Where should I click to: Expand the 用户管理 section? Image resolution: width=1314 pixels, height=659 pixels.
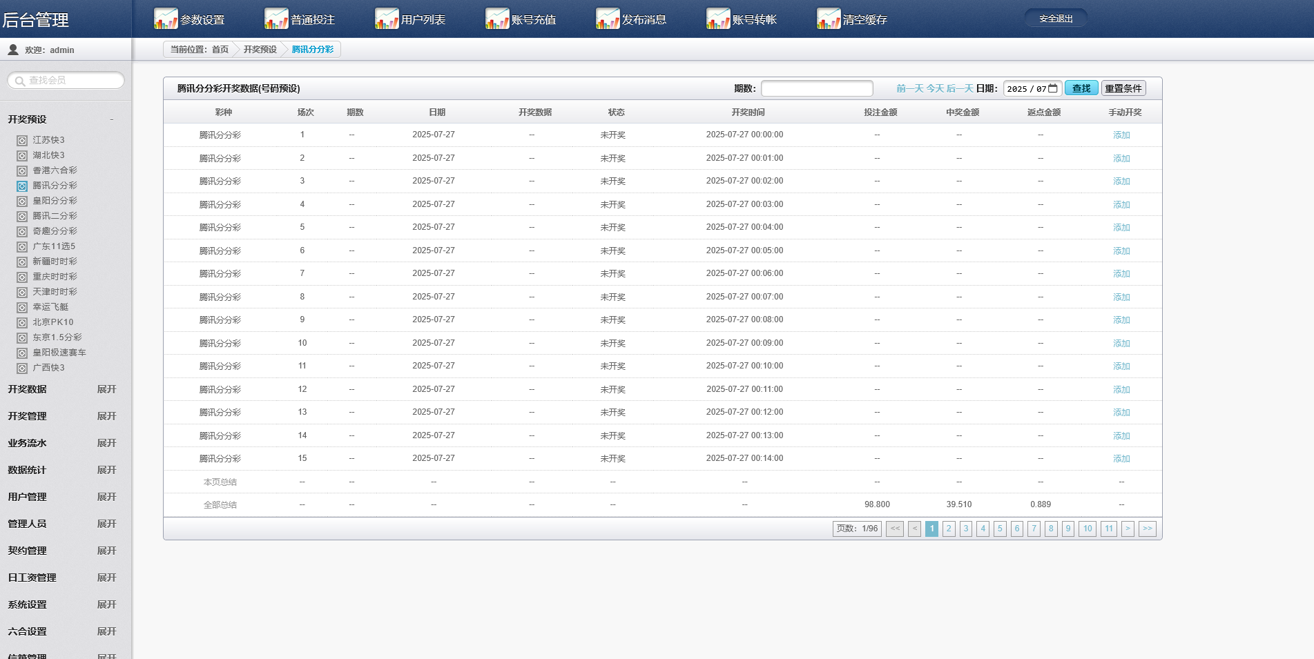click(106, 497)
